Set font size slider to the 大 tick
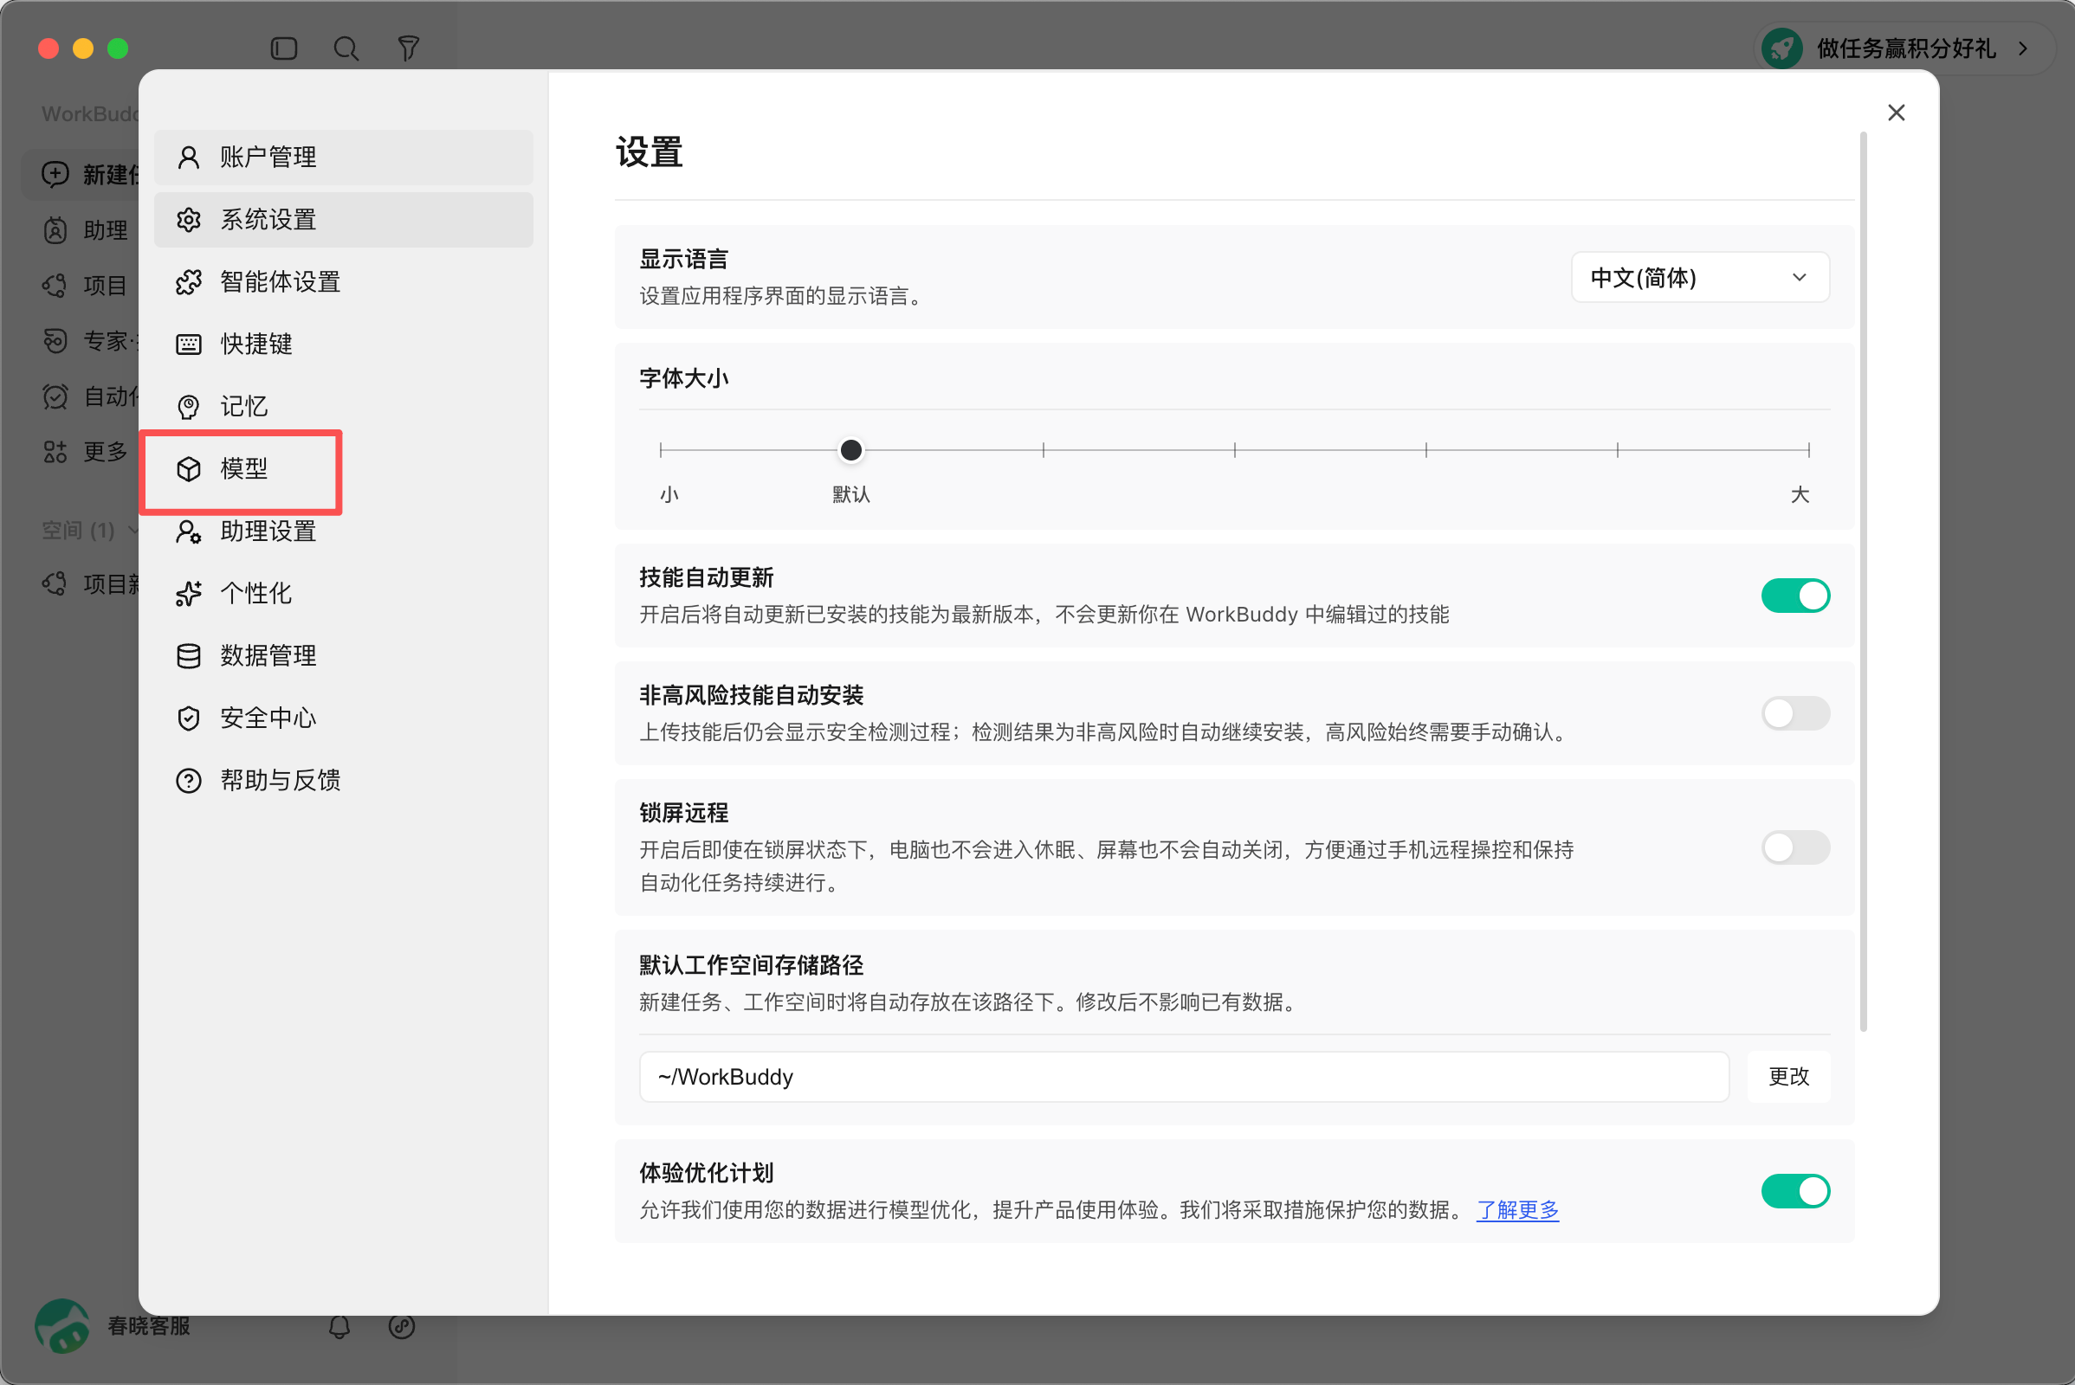Screen dimensions: 2075x1385 (x=1809, y=450)
